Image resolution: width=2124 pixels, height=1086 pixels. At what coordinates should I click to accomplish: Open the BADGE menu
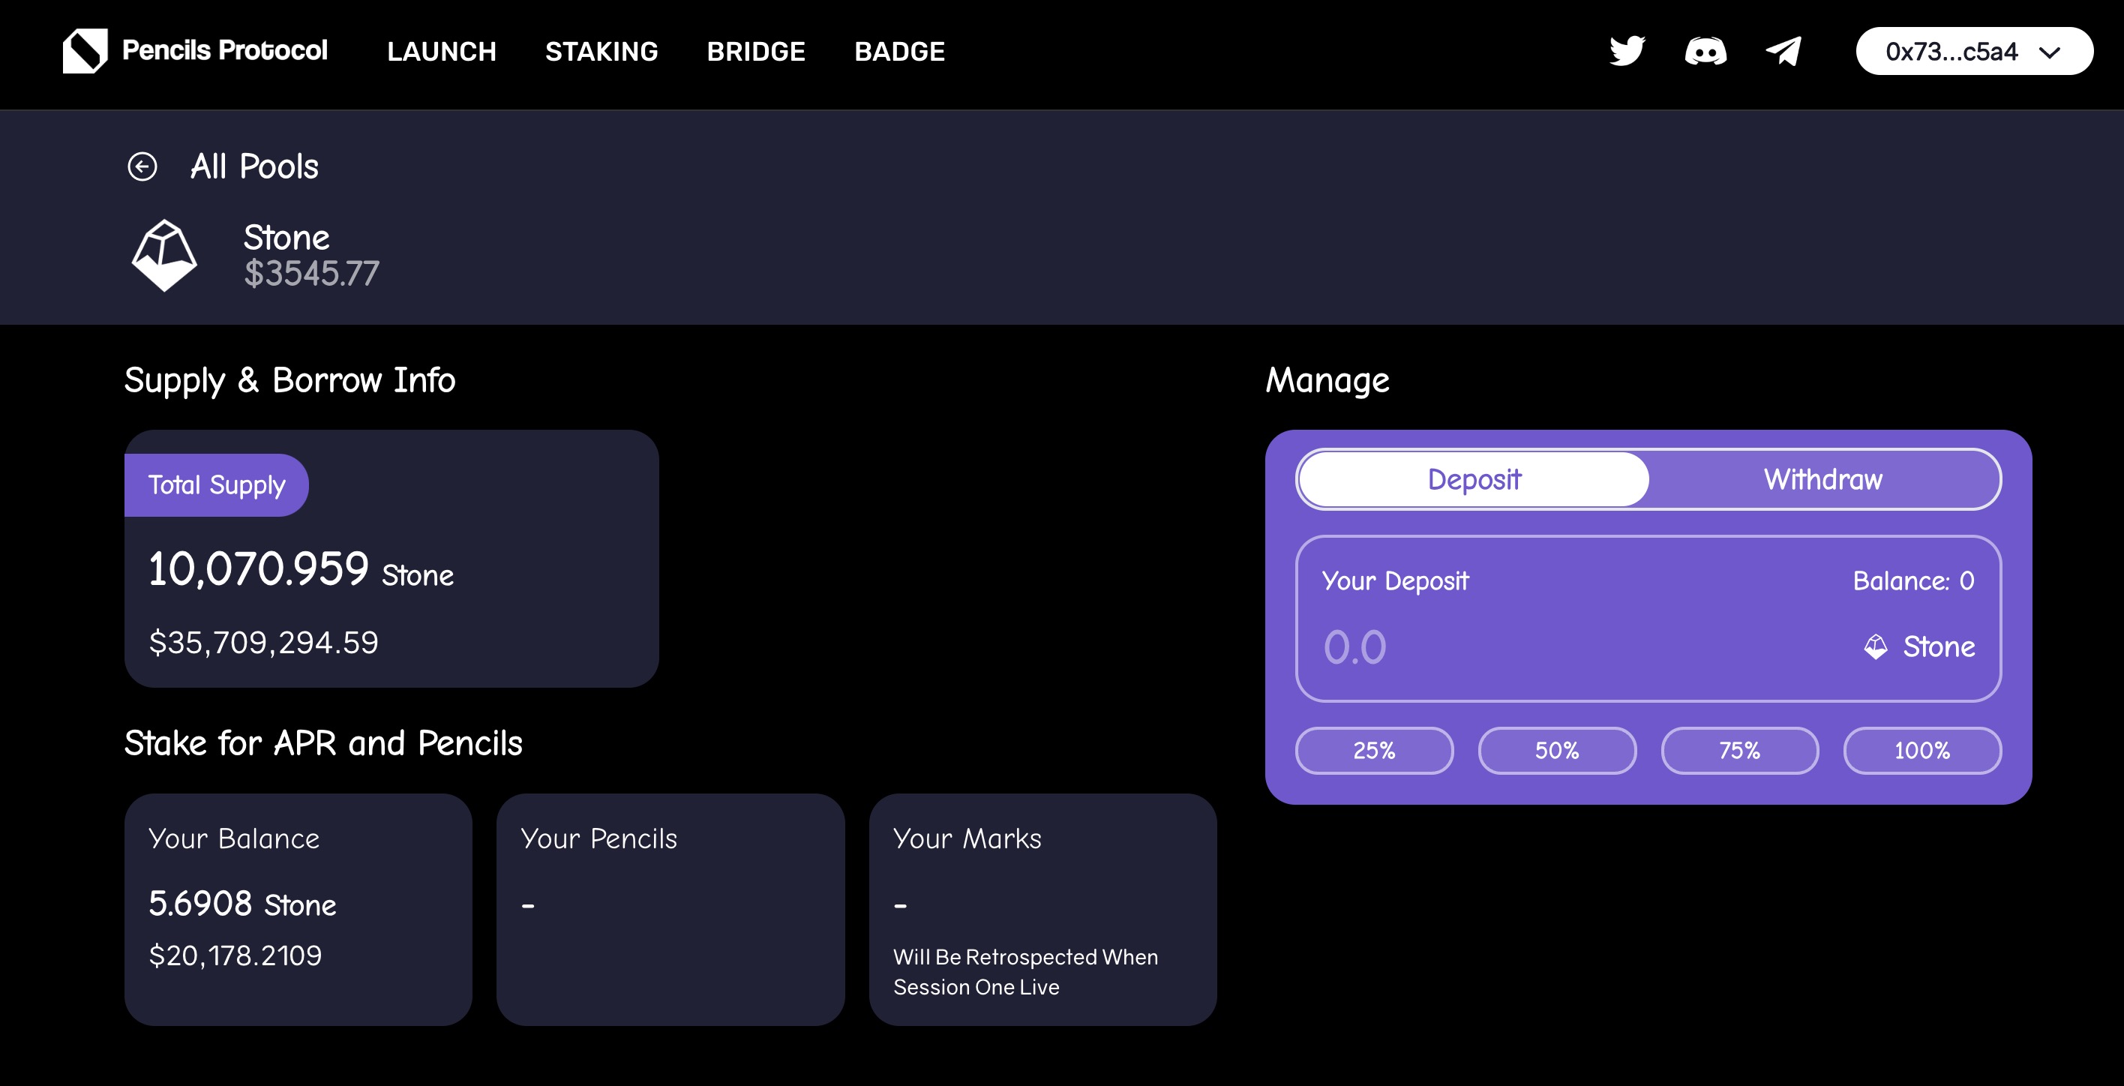pyautogui.click(x=898, y=51)
